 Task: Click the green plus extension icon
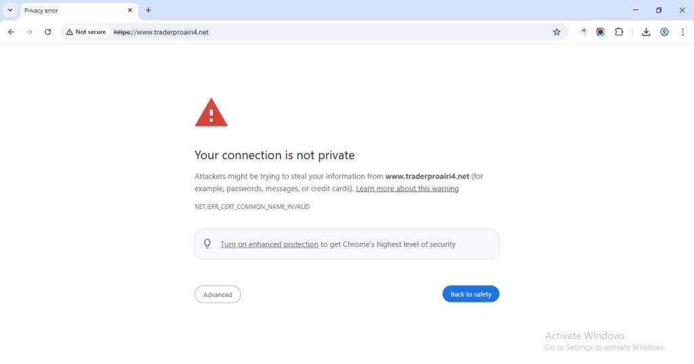tap(583, 31)
